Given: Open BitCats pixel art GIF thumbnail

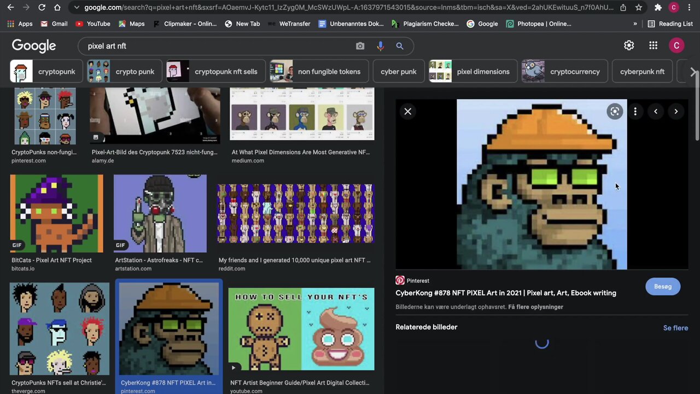Looking at the screenshot, I should 56,213.
